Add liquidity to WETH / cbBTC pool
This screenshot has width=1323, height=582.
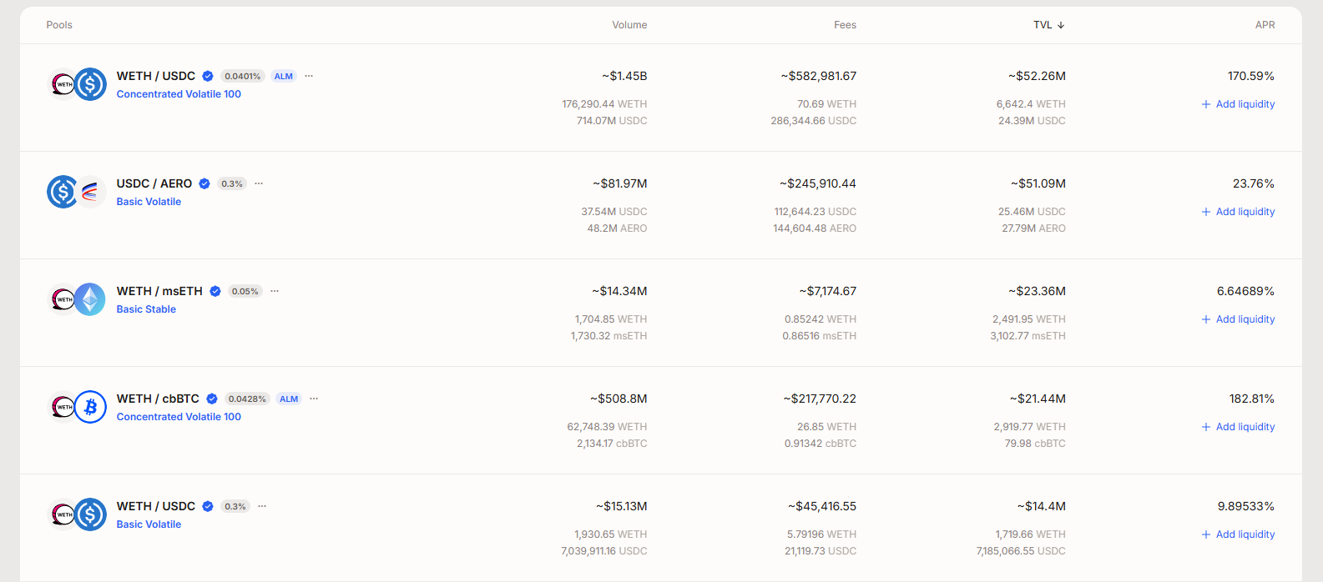click(x=1238, y=427)
